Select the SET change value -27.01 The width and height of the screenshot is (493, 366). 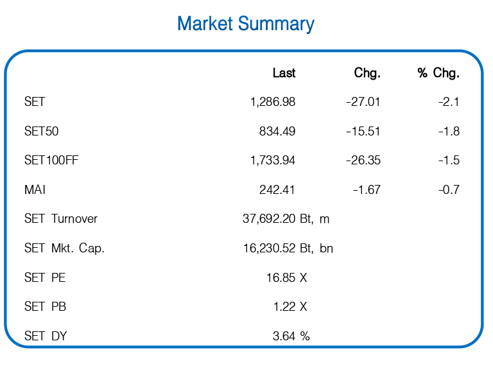click(363, 102)
